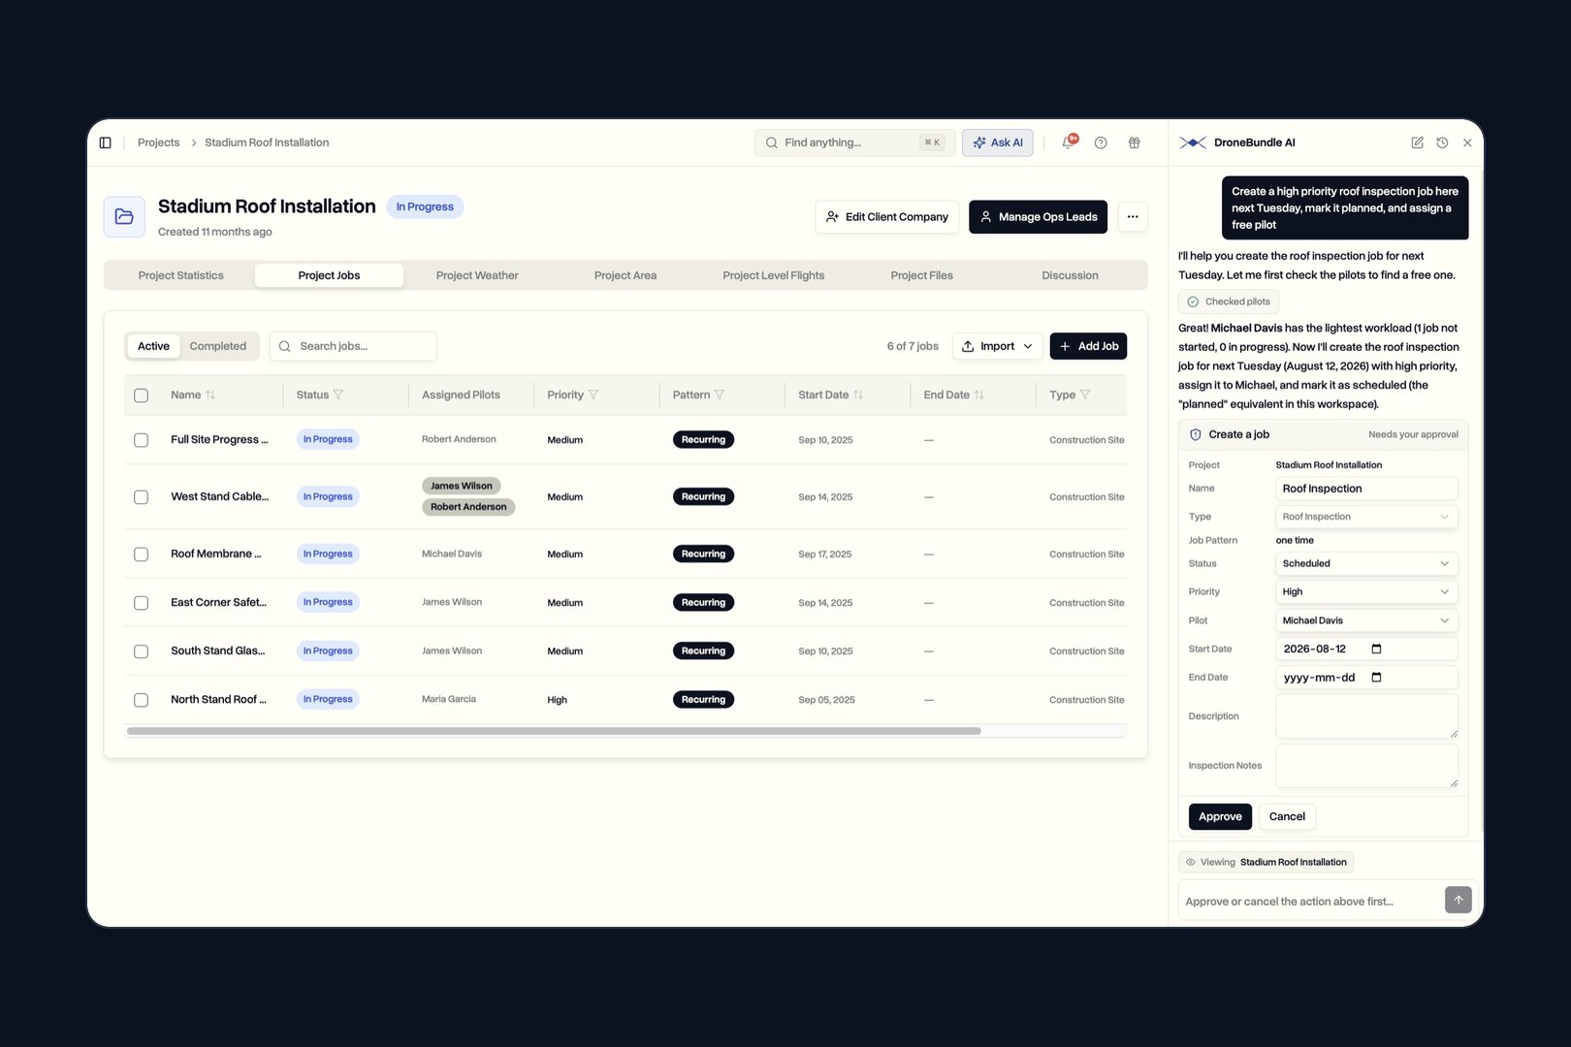Open the Status dropdown showing Scheduled
1571x1047 pixels.
1365,563
